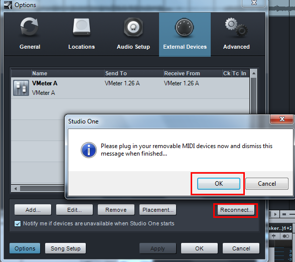Click the play arrow in the background window
Viewport: 295px width, 262px height.
pyautogui.click(x=275, y=214)
